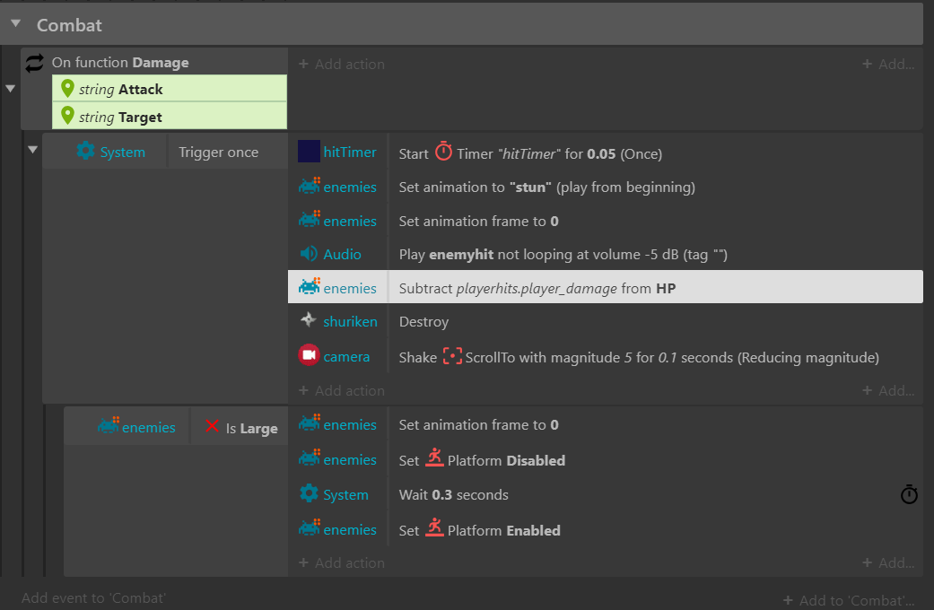
Task: Click enemies icon on Subtract HP row
Action: tap(310, 286)
